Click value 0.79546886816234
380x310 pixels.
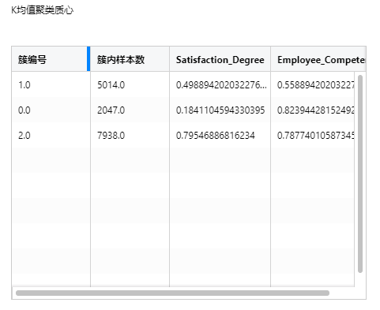tap(220, 135)
